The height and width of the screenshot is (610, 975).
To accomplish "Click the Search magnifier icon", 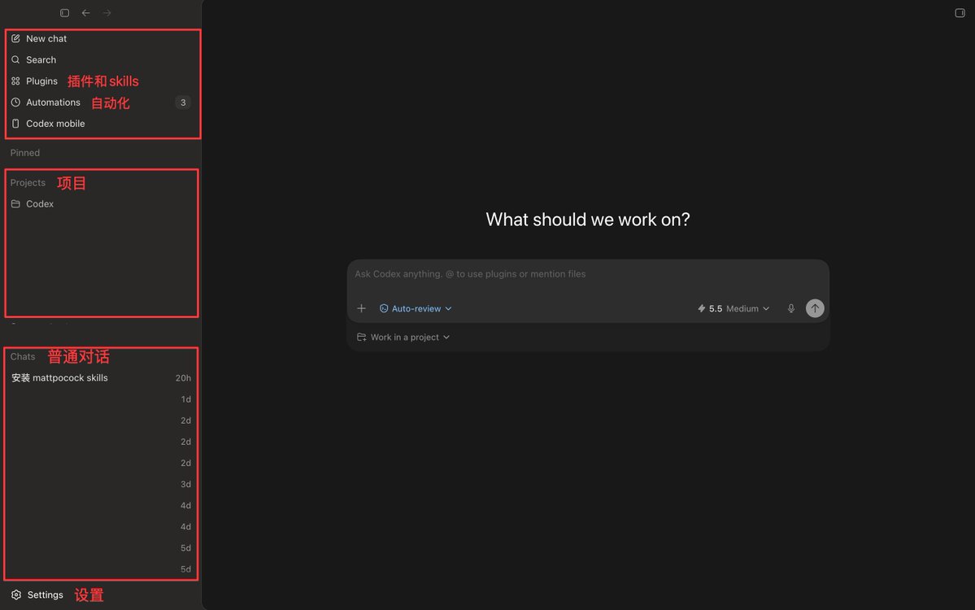I will pyautogui.click(x=15, y=59).
